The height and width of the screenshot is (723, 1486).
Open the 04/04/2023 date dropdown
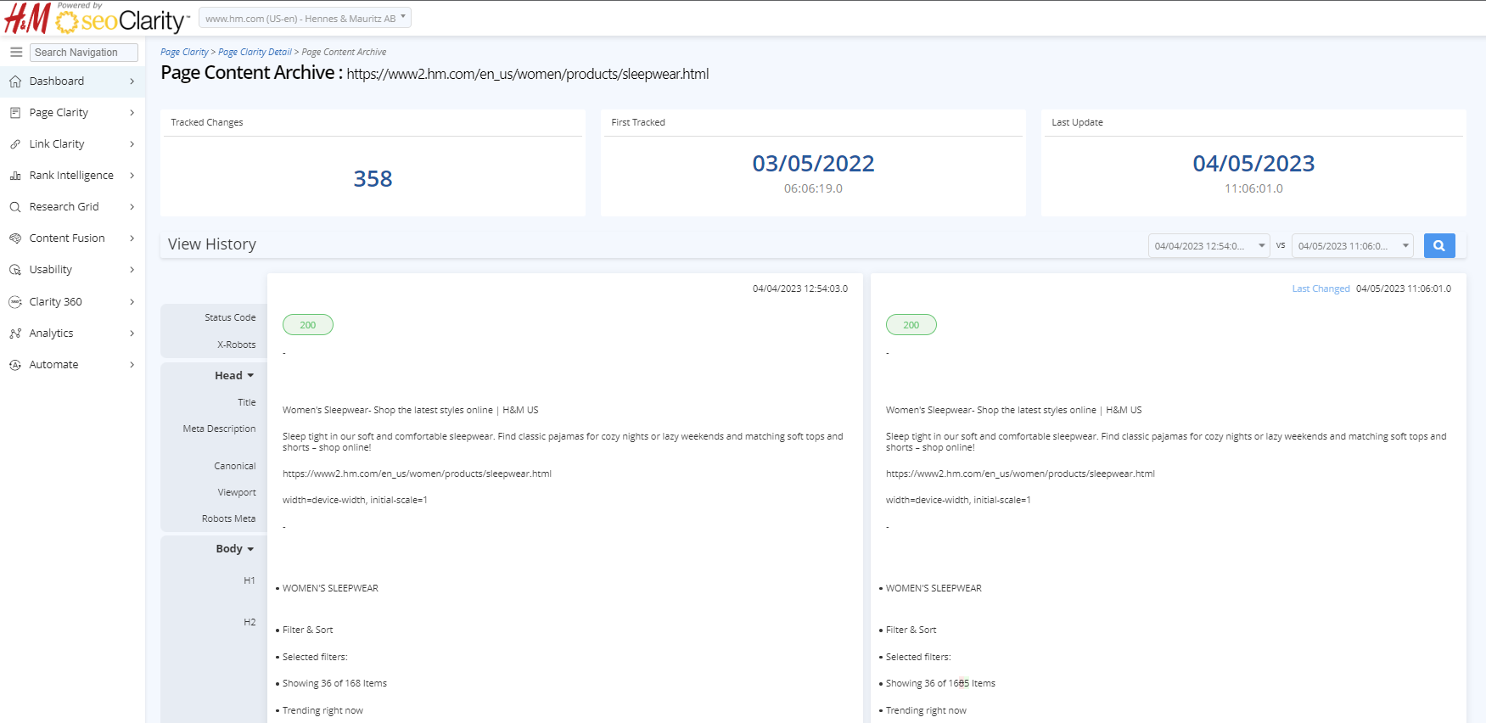pos(1208,246)
